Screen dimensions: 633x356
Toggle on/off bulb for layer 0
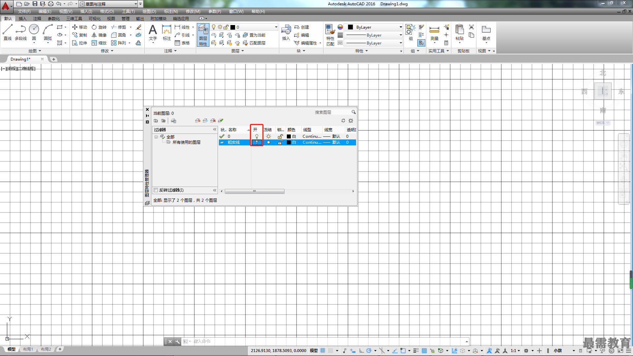click(257, 136)
